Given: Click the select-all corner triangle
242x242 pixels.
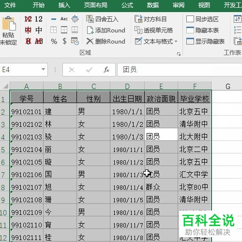Looking at the screenshot, I should pos(6,86).
